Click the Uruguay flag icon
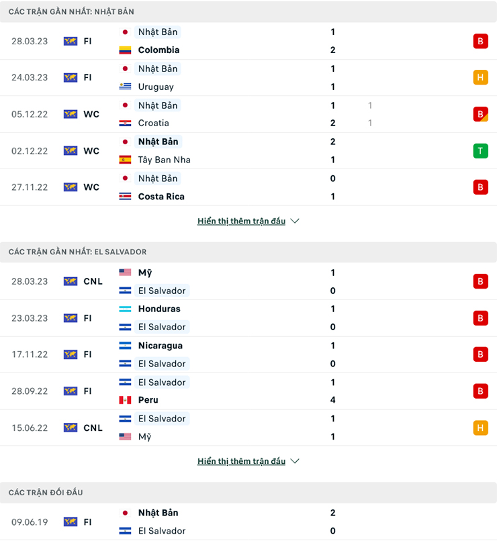The image size is (497, 547). tap(125, 87)
